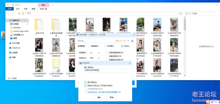Check the 记住密码 checkbox
Viewport: 220px width, 104px height.
click(x=86, y=92)
